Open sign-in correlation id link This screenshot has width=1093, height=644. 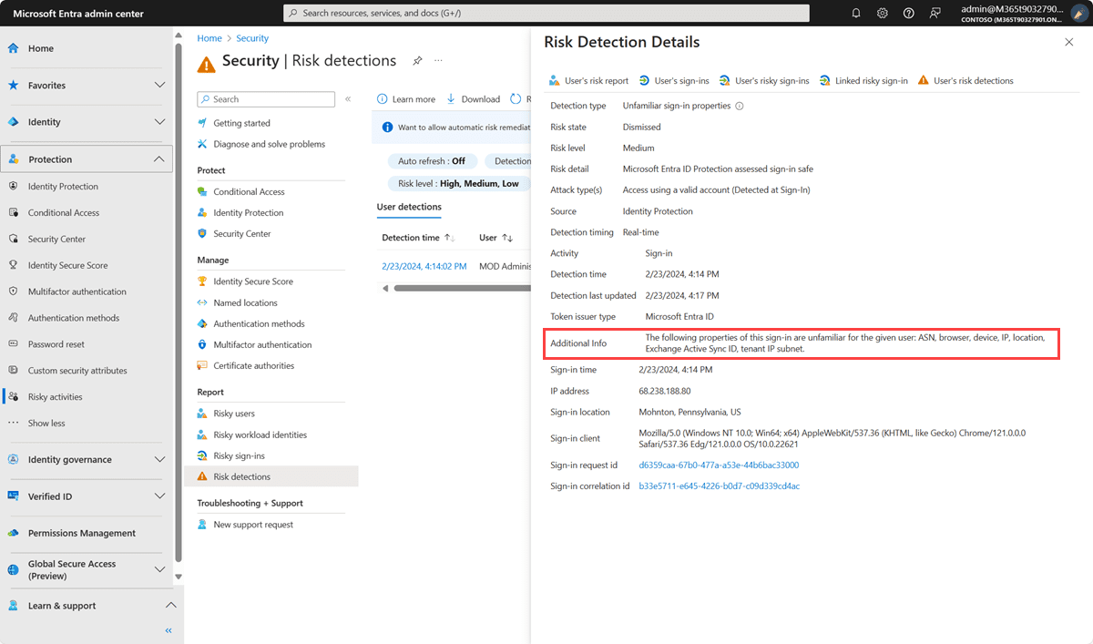(x=719, y=486)
